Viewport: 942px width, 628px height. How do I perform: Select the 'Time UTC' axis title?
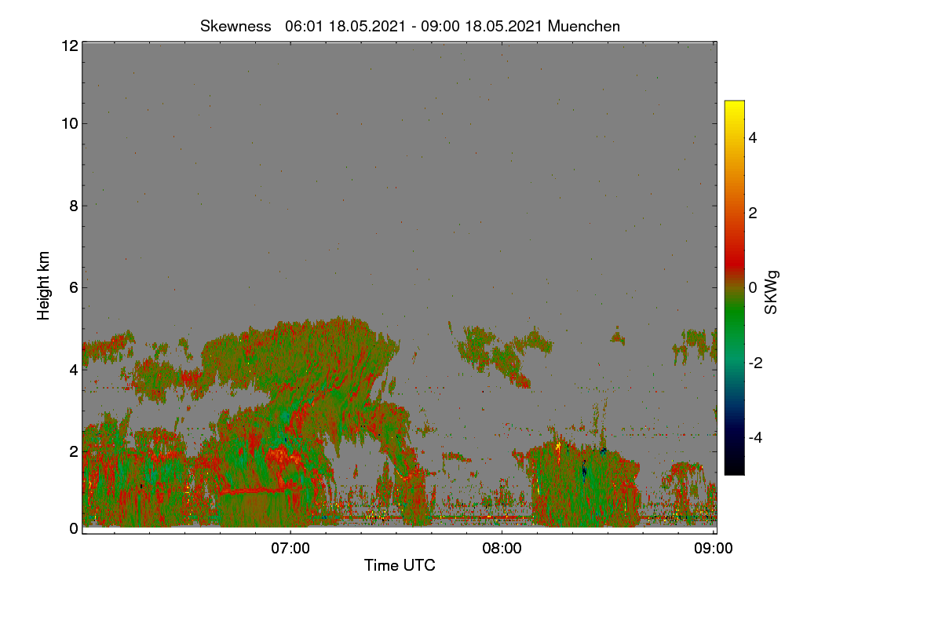400,565
